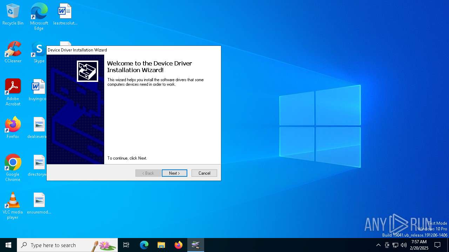Image resolution: width=449 pixels, height=252 pixels.
Task: Select the dealsevera image file icon
Action: coord(38,128)
